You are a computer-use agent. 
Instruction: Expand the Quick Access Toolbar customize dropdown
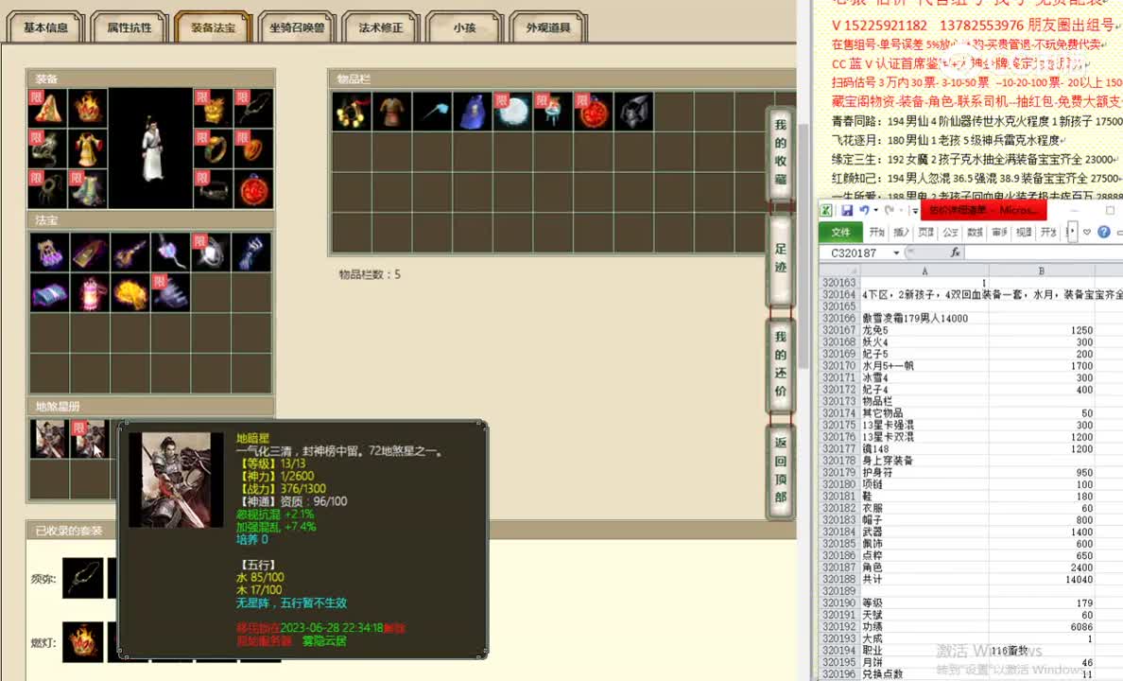[x=915, y=211]
